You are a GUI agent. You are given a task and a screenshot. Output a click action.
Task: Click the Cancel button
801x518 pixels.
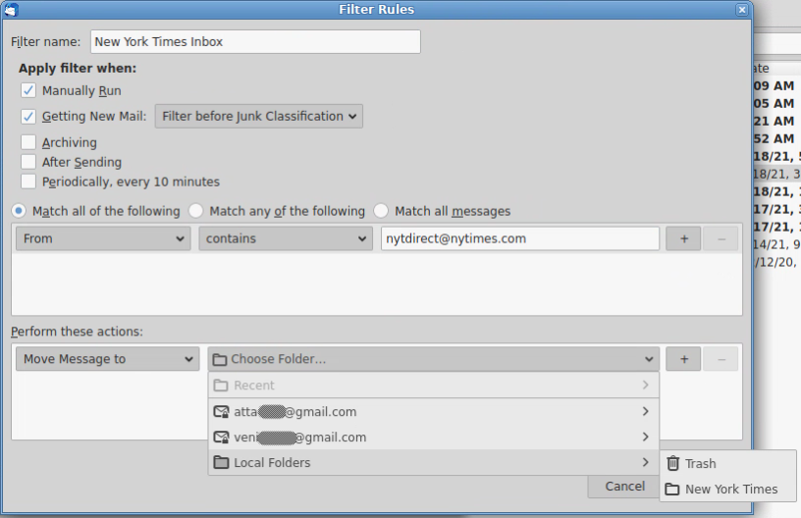pos(624,487)
